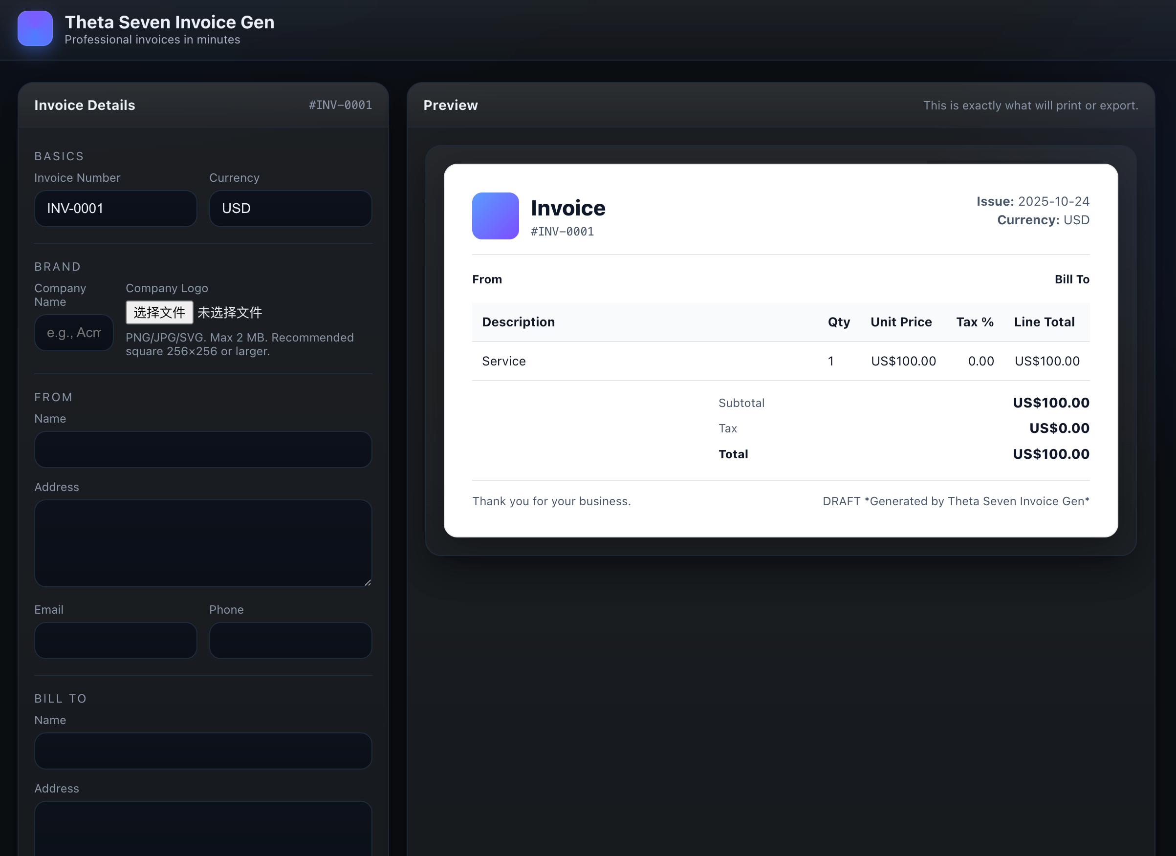This screenshot has width=1176, height=856.
Task: Click the From Email input field
Action: point(115,640)
